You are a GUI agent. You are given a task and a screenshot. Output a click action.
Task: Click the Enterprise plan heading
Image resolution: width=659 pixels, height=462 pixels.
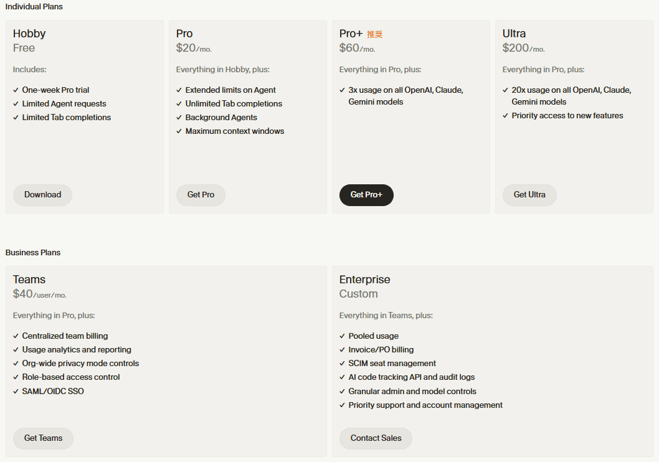pyautogui.click(x=364, y=280)
